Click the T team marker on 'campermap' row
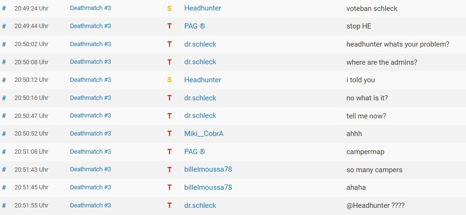The image size is (466, 215). point(170,152)
